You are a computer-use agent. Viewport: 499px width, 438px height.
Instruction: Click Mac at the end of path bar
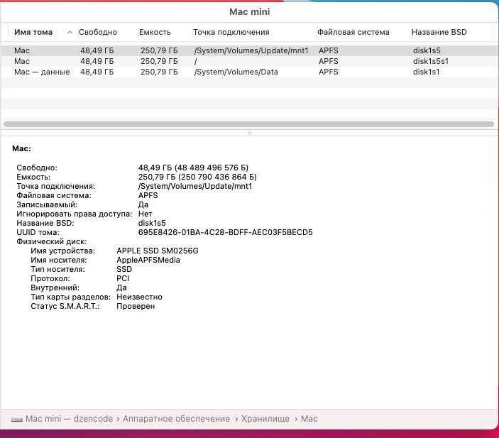tap(309, 419)
